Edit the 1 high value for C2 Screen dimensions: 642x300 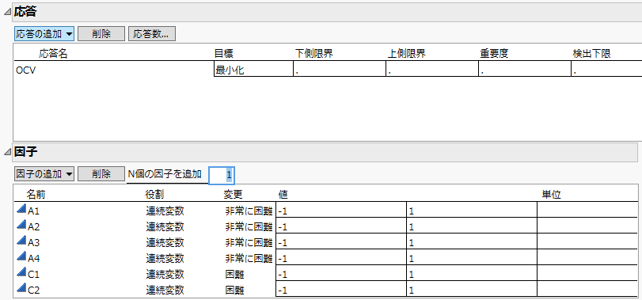click(472, 289)
